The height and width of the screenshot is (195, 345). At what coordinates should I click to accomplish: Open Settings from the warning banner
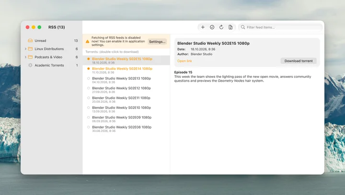pyautogui.click(x=157, y=42)
